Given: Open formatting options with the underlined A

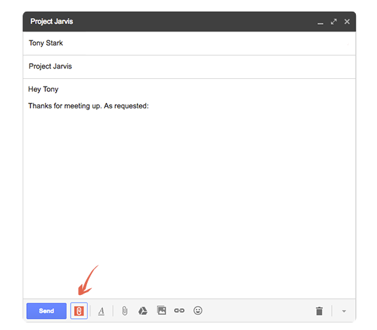Looking at the screenshot, I should [101, 311].
